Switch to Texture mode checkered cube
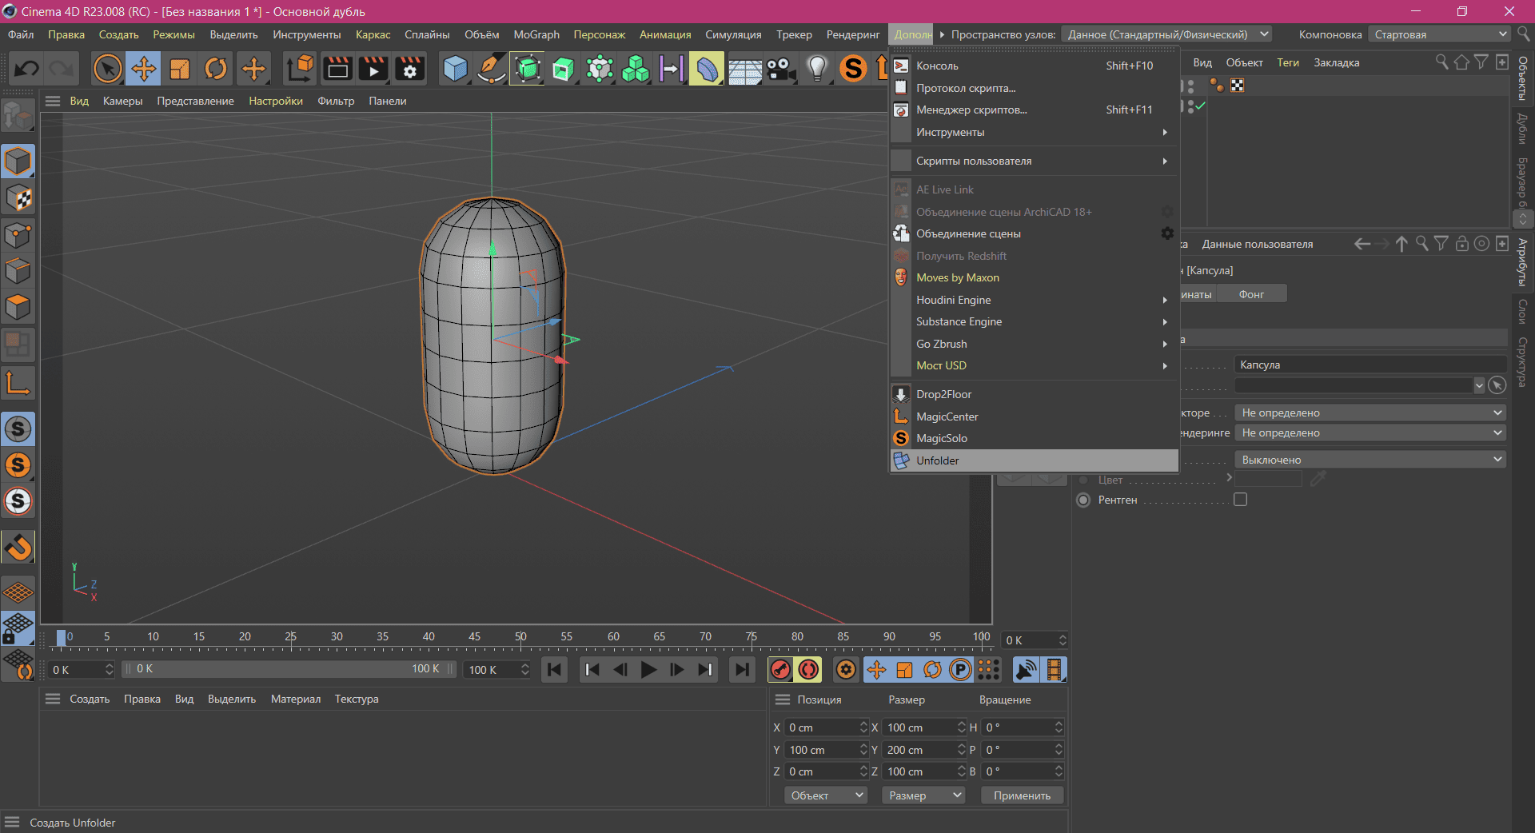The height and width of the screenshot is (833, 1535). [18, 197]
